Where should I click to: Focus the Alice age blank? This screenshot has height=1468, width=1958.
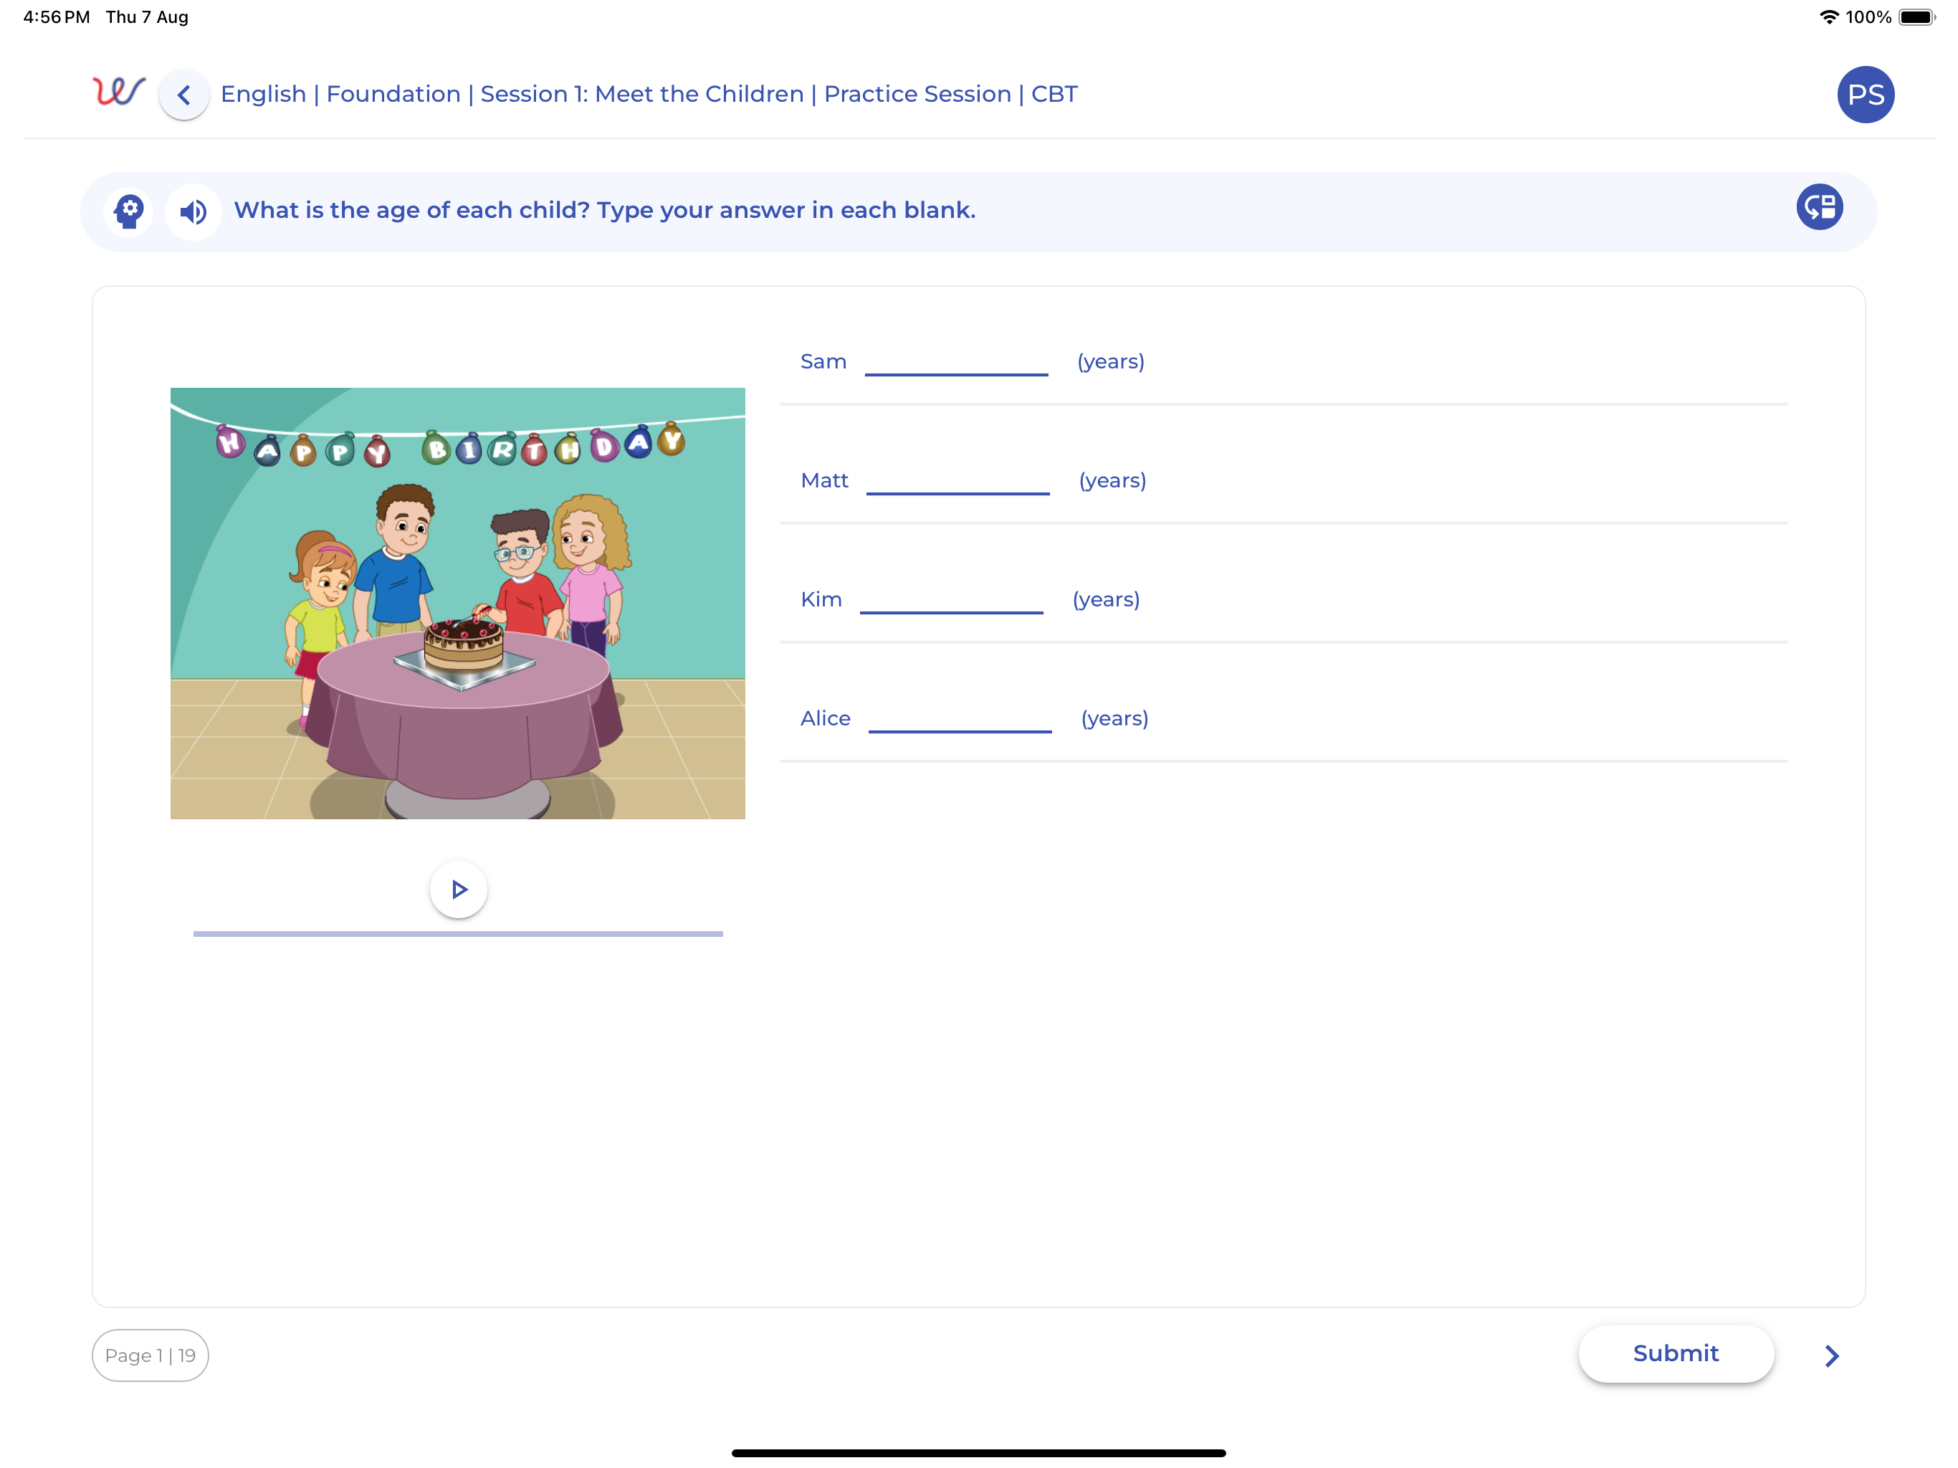(960, 719)
